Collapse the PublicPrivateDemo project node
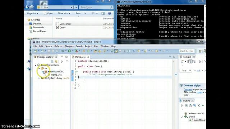Screen dimensions: 230x129 point(36,65)
